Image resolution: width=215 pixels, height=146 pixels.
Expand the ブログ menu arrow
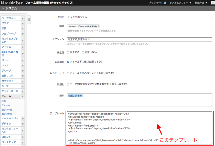click(23, 23)
